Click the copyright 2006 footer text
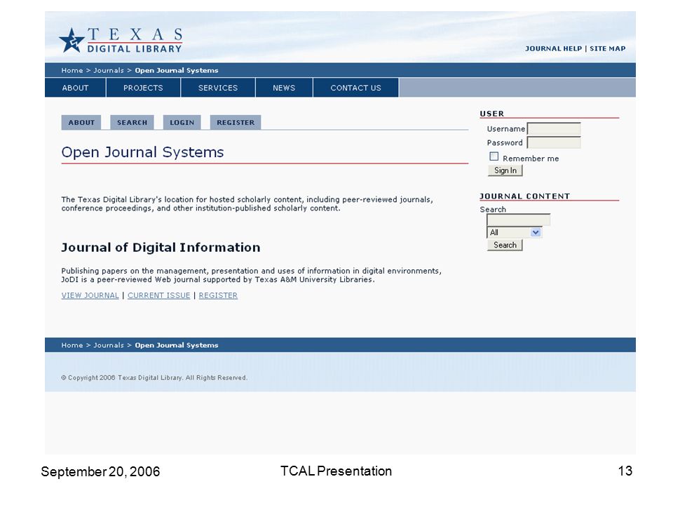 [154, 378]
